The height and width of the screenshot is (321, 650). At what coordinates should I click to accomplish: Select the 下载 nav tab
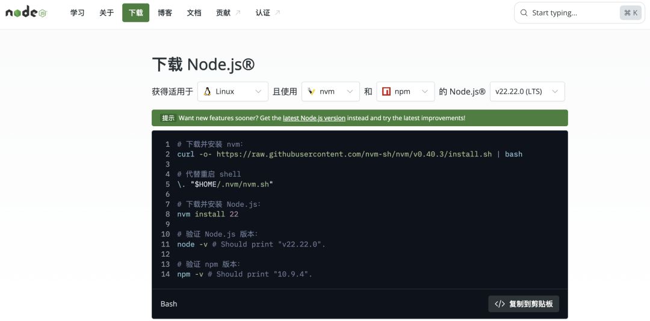tap(135, 13)
